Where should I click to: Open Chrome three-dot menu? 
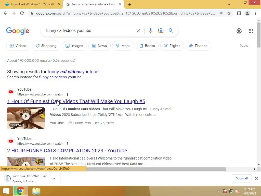pos(255,13)
